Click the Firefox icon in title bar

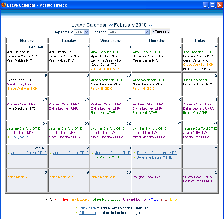[x=4, y=5]
